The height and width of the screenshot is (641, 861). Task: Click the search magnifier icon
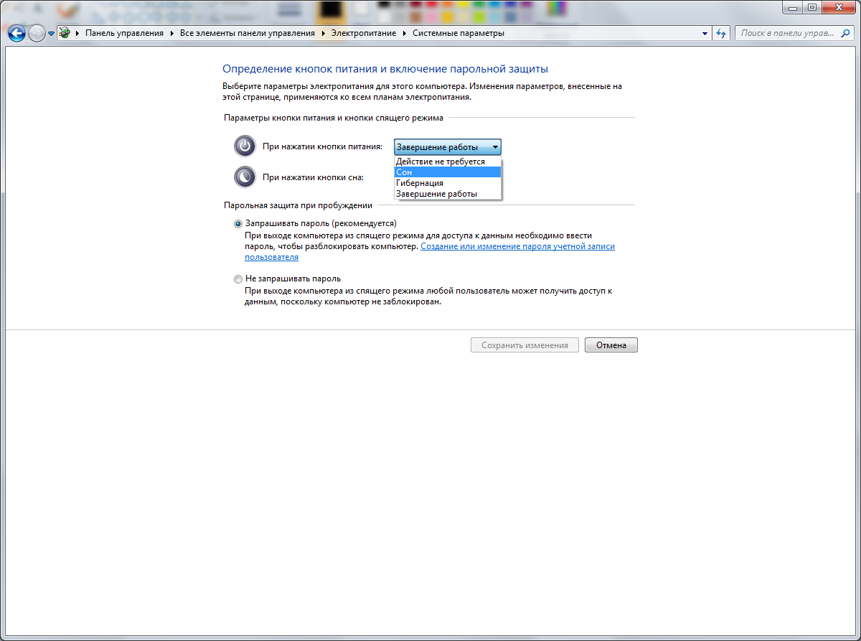845,33
